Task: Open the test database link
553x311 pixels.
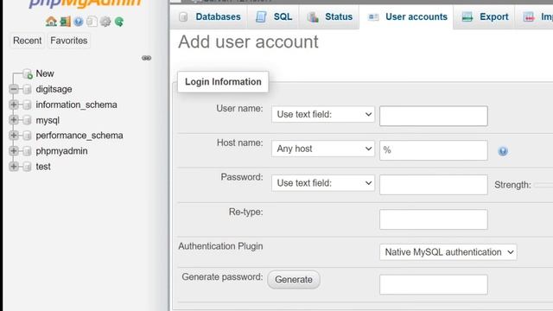Action: point(43,167)
